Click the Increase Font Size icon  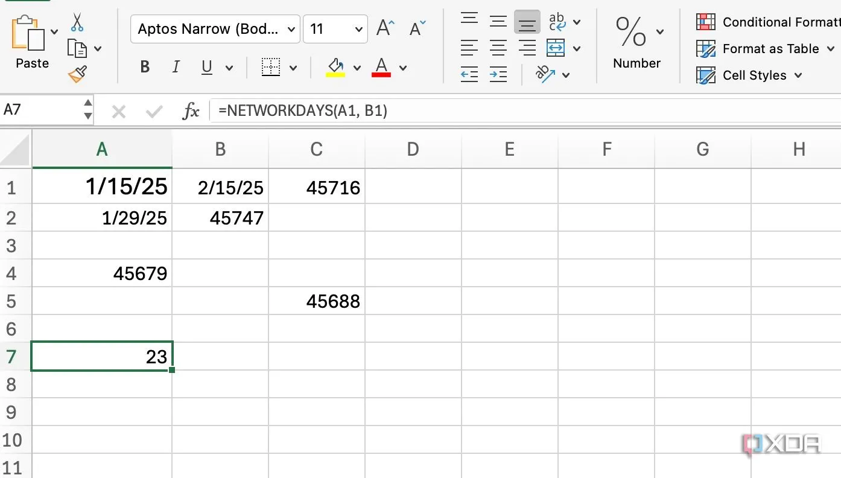pyautogui.click(x=385, y=28)
